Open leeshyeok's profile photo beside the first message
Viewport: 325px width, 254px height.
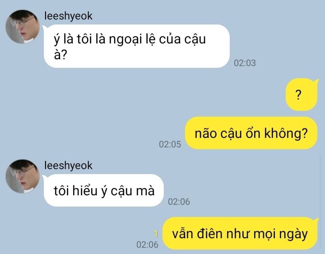point(23,27)
